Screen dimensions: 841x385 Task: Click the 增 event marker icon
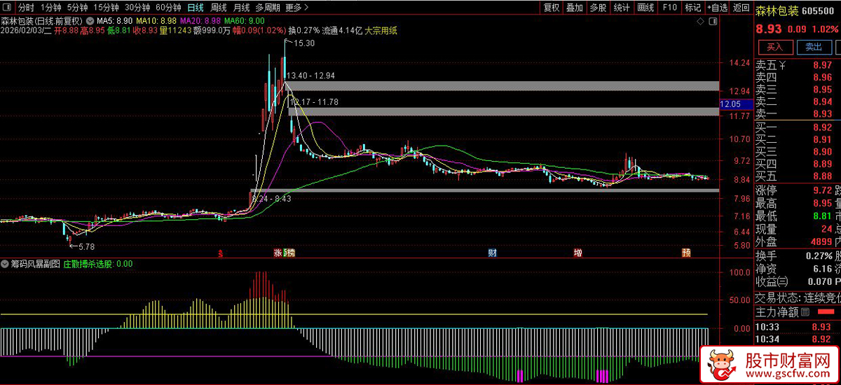click(578, 253)
